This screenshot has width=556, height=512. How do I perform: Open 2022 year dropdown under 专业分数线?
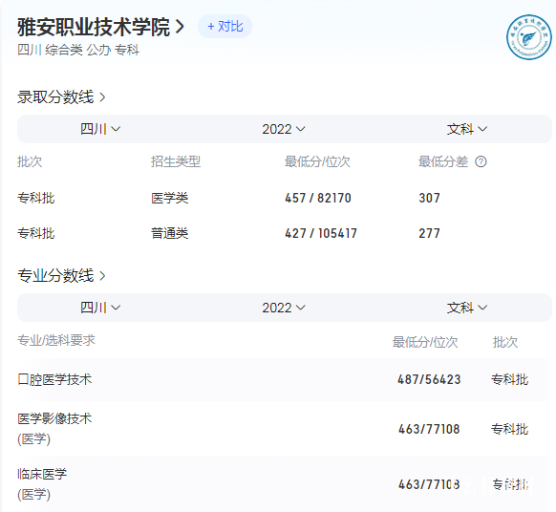pos(284,308)
